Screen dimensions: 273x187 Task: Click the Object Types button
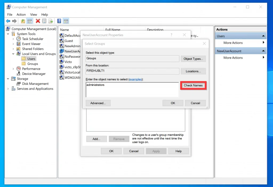click(193, 59)
